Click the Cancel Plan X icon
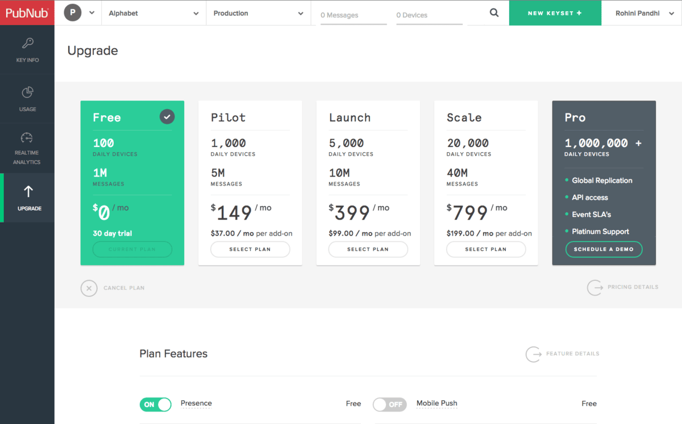 [x=89, y=288]
